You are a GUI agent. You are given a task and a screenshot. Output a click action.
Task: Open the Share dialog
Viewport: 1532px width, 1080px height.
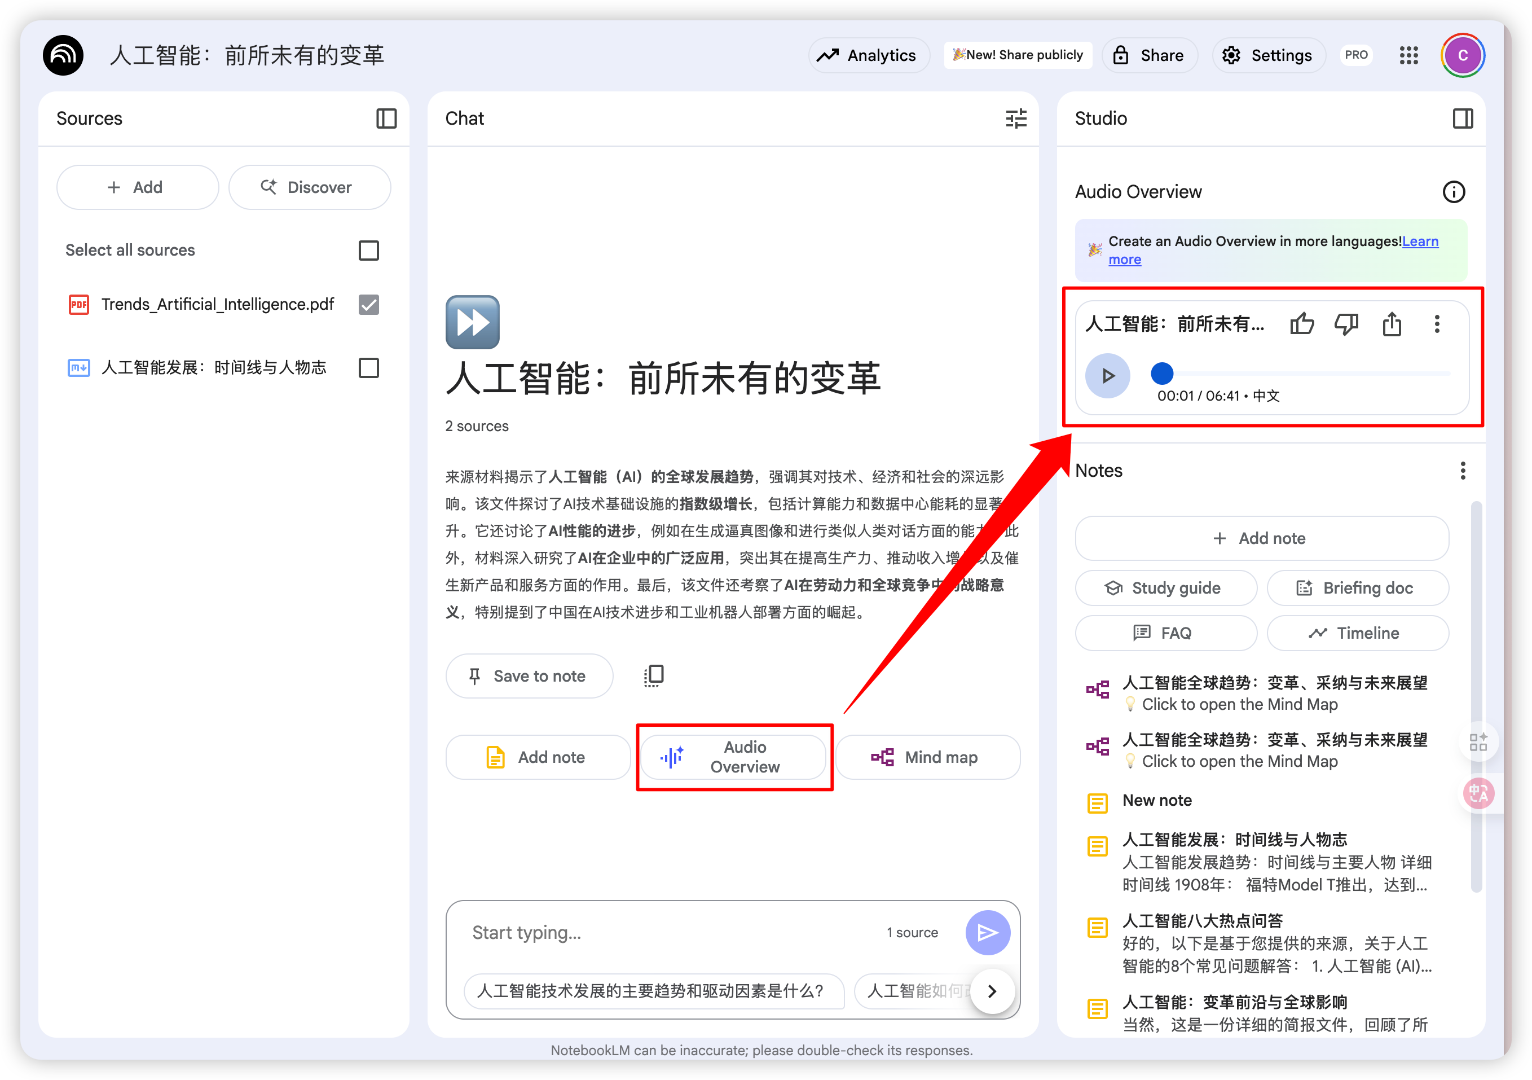[1149, 55]
